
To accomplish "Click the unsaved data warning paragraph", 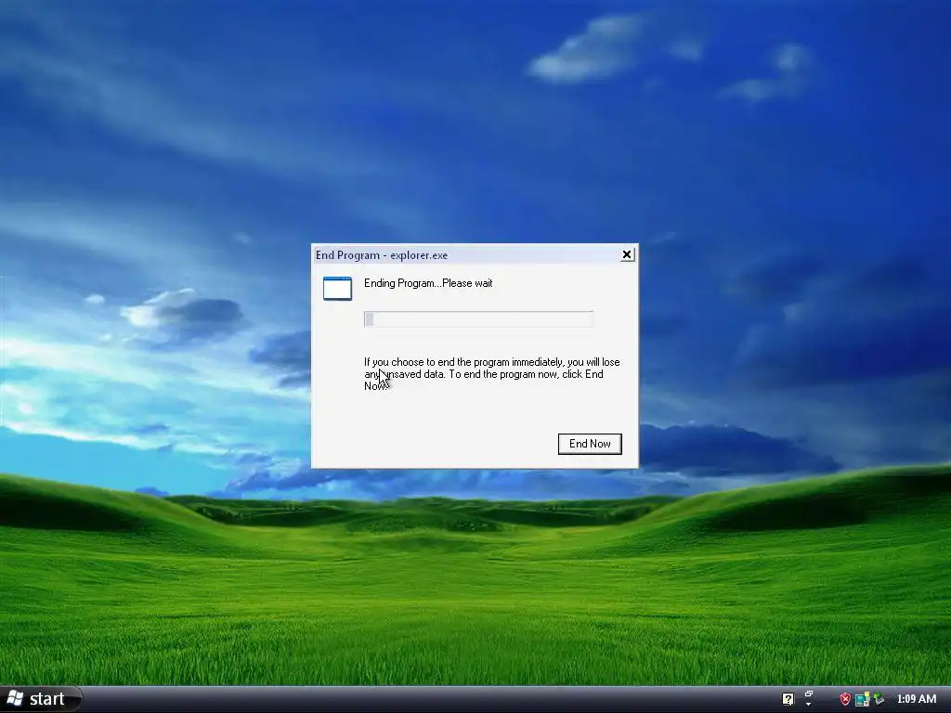I will (492, 373).
